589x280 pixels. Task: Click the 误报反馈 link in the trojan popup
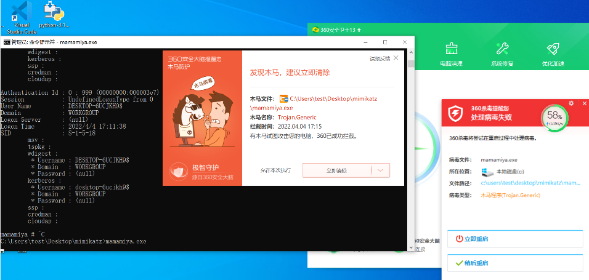(x=380, y=58)
